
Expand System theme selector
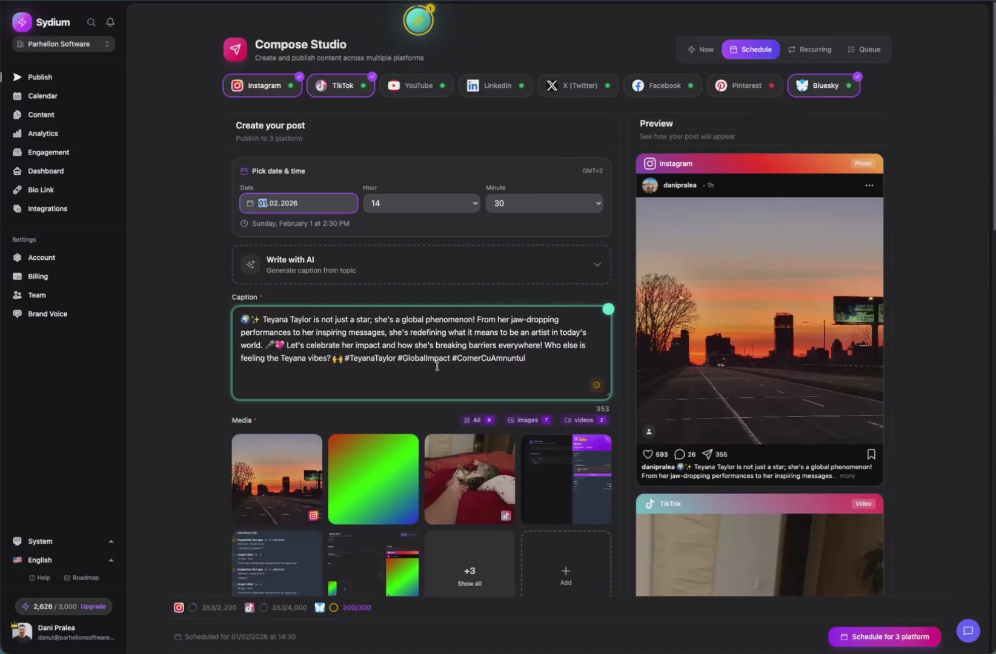click(x=63, y=541)
